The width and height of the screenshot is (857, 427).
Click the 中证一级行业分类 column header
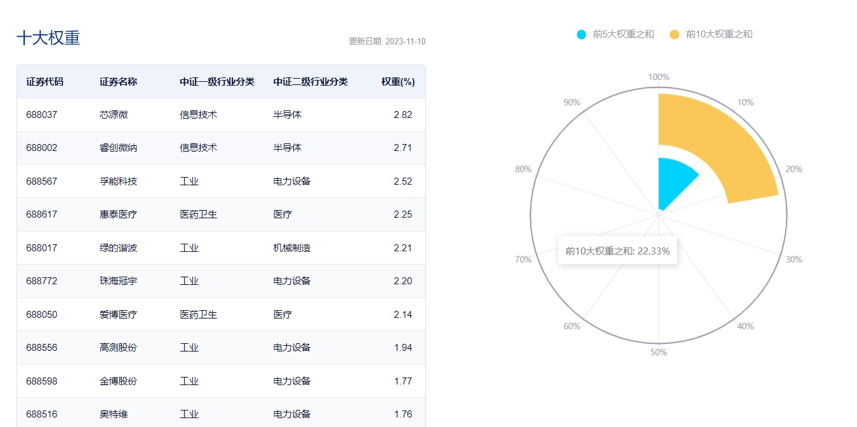[x=217, y=82]
